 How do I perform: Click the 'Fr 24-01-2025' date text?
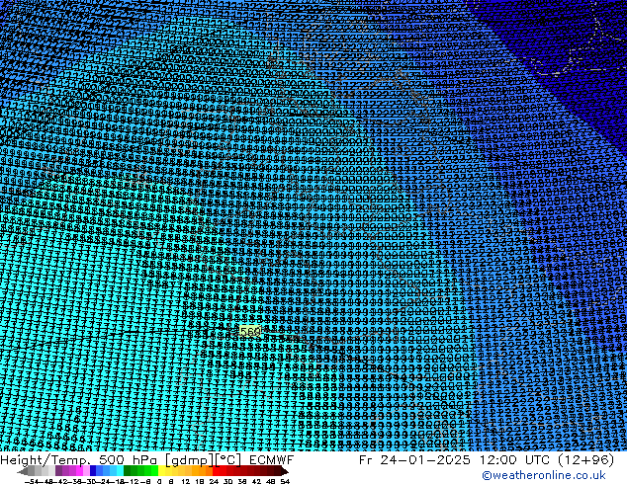pyautogui.click(x=414, y=459)
